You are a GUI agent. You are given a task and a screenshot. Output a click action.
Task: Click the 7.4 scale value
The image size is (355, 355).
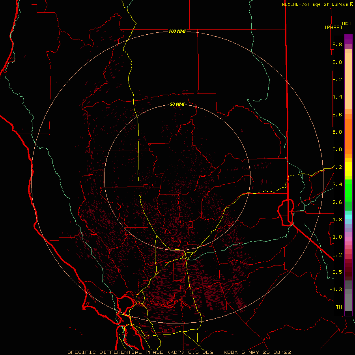[337, 97]
